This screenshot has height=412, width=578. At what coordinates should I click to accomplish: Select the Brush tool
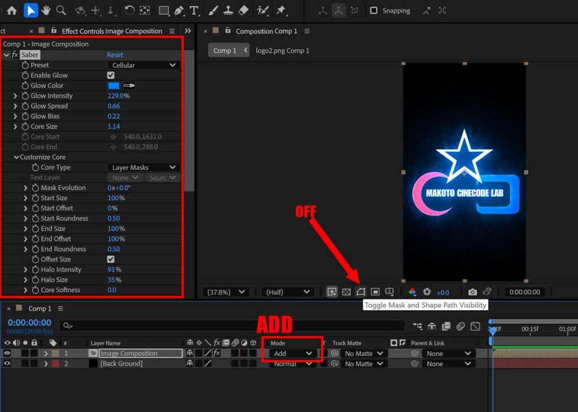click(213, 10)
